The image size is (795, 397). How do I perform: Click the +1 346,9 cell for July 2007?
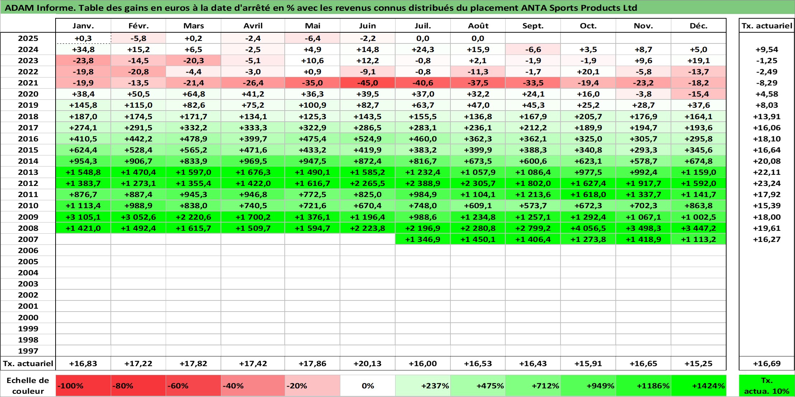pyautogui.click(x=423, y=239)
